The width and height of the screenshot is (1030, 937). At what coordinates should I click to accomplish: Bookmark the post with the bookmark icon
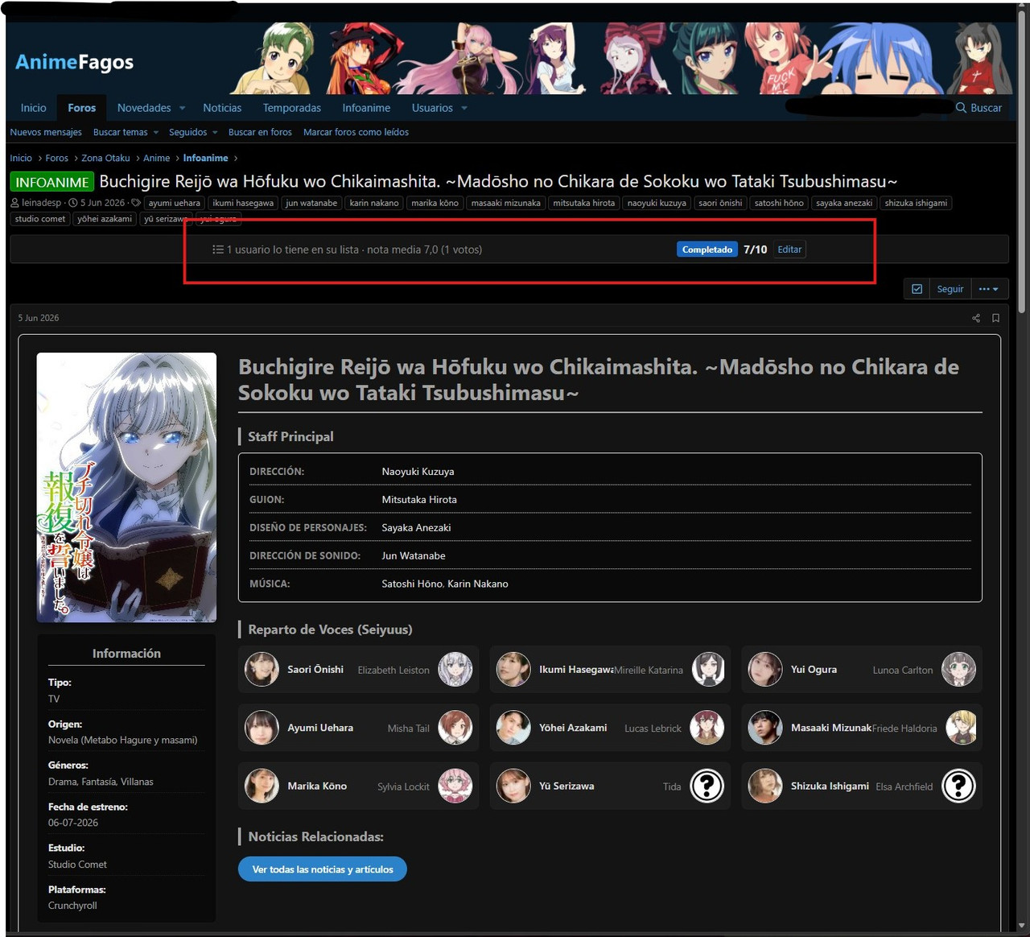[995, 318]
